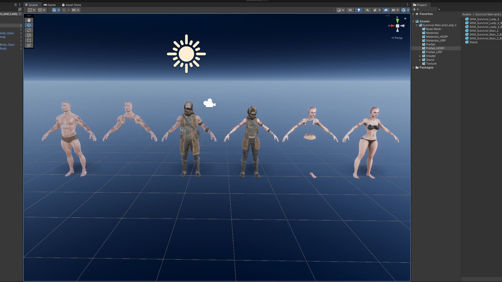Toggle grid visibility button
The height and width of the screenshot is (282, 502).
click(54, 10)
